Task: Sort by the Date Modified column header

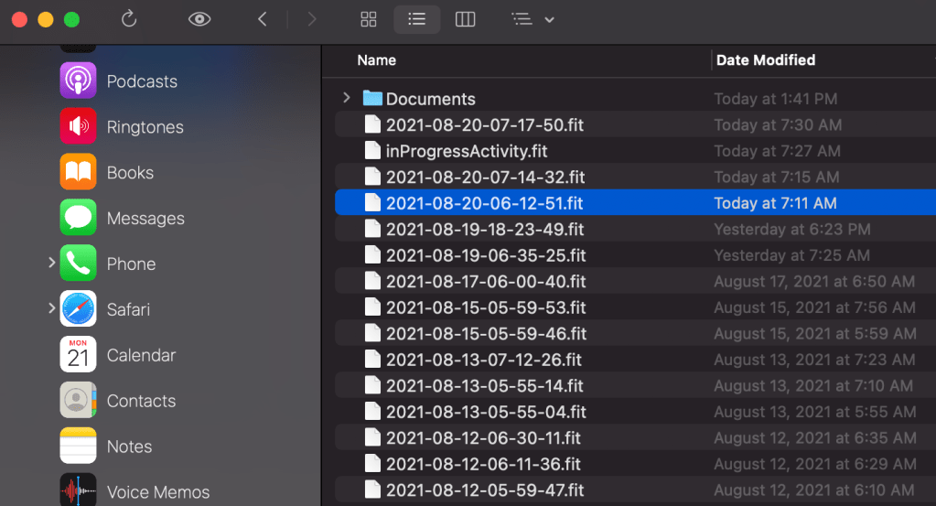Action: (x=765, y=60)
